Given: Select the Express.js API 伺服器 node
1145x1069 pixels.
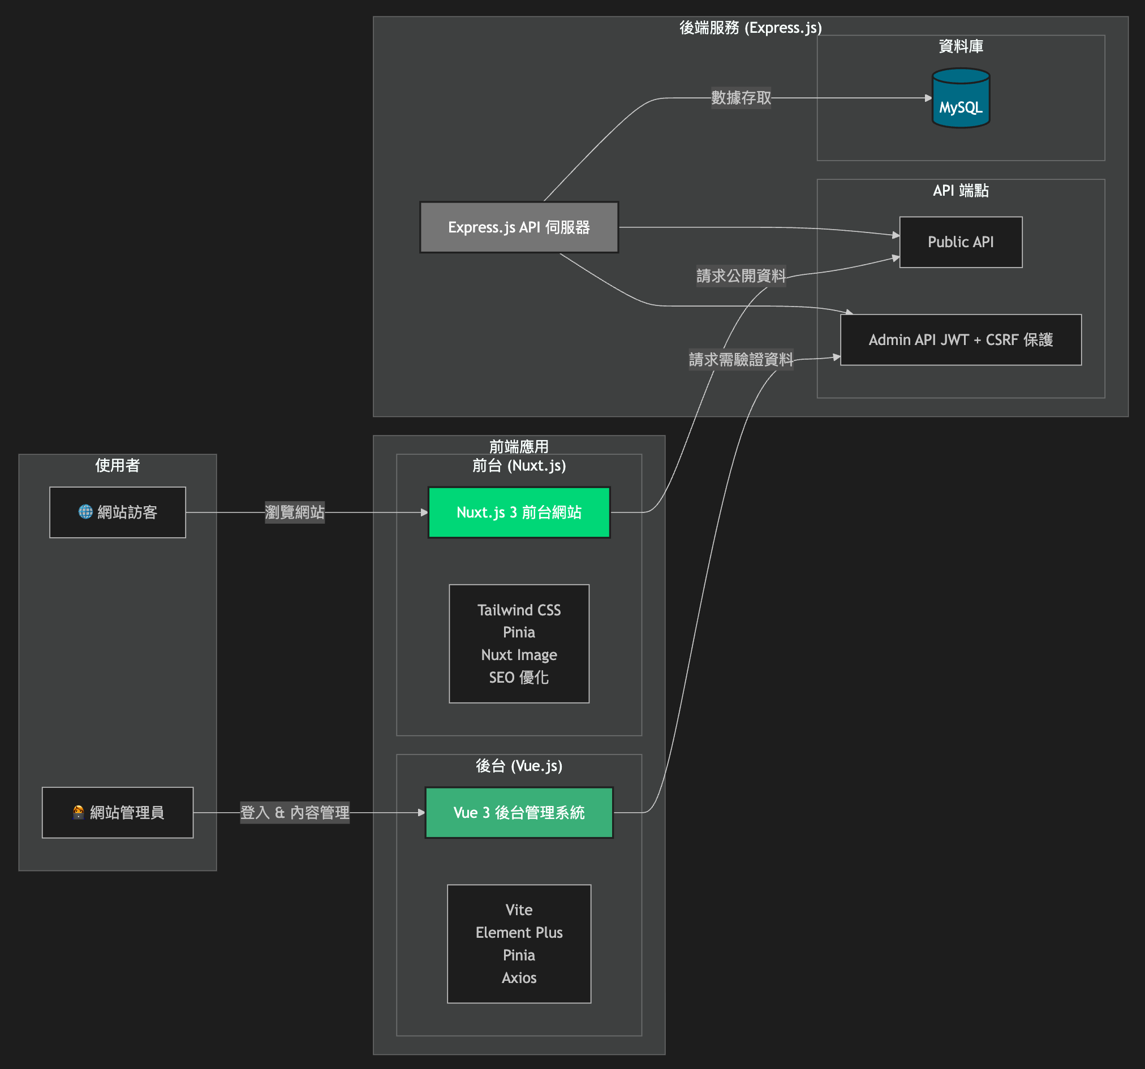Looking at the screenshot, I should [x=519, y=227].
